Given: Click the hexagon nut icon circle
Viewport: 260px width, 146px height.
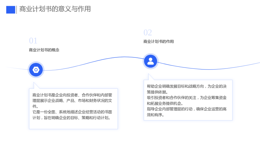Looking at the screenshot, I should pyautogui.click(x=36, y=70).
